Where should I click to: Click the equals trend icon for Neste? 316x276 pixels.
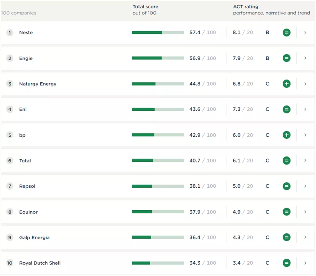287,33
